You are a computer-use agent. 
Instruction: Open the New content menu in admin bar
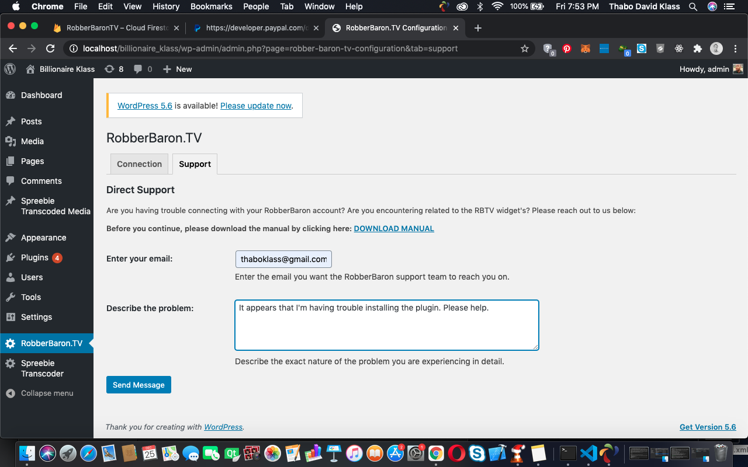pos(178,69)
